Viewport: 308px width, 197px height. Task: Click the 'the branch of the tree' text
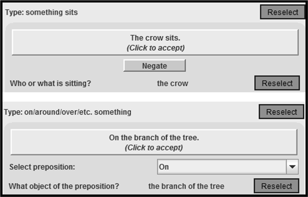click(x=186, y=186)
